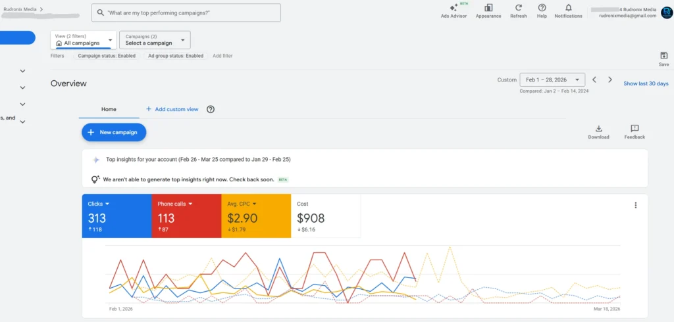Click the lightbulb insights icon
The width and height of the screenshot is (674, 322).
tap(95, 179)
